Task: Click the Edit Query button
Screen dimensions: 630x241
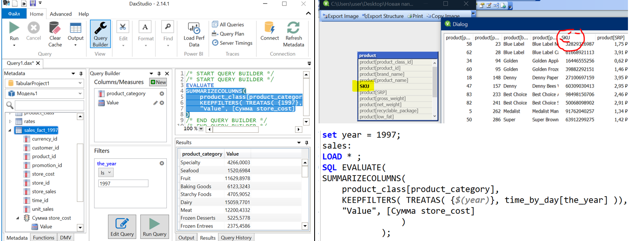Action: [122, 227]
